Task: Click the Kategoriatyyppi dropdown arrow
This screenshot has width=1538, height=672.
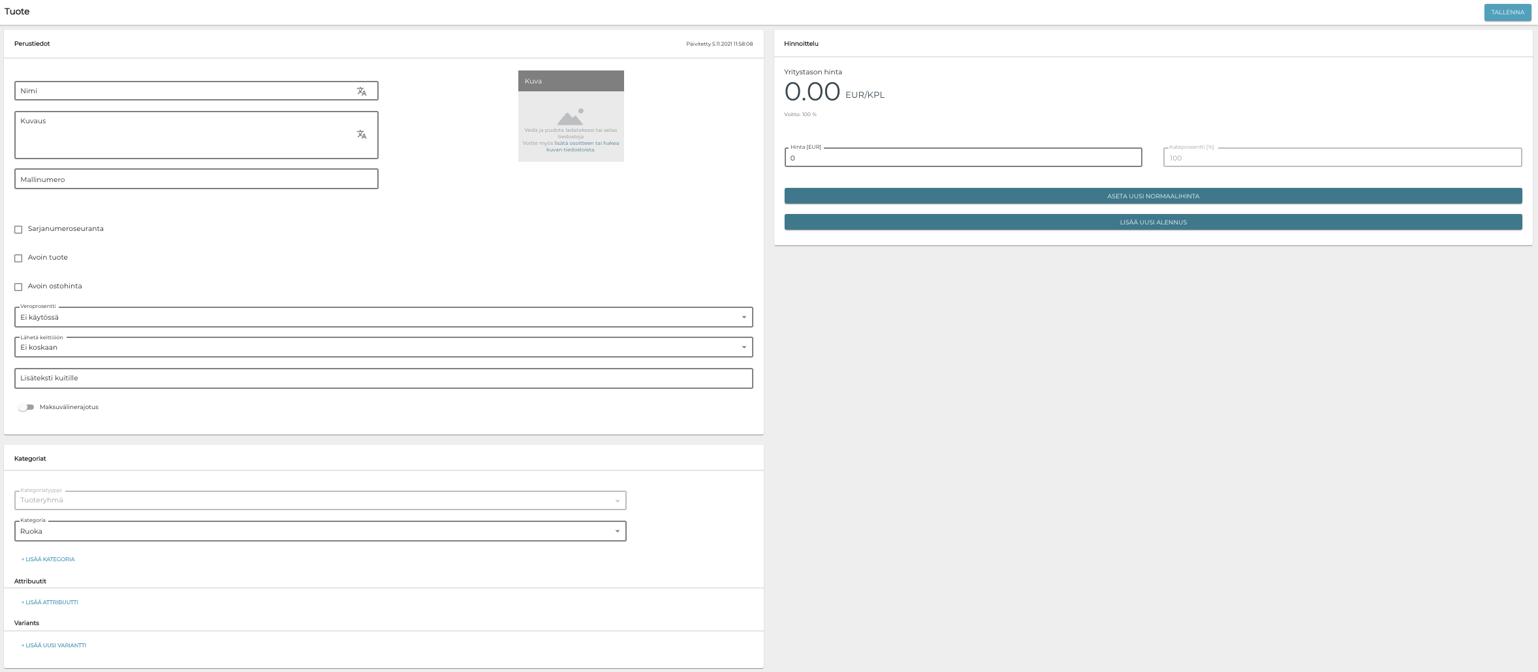Action: [x=617, y=501]
